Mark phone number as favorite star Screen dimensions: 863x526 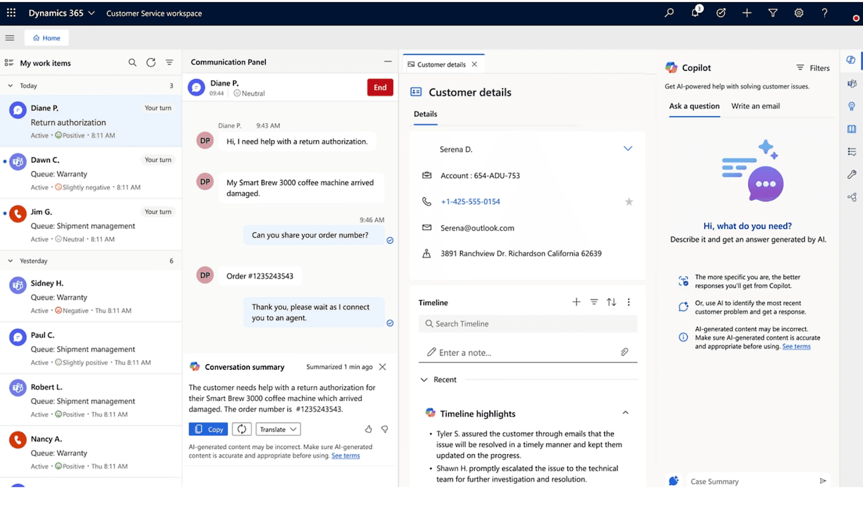pos(629,202)
